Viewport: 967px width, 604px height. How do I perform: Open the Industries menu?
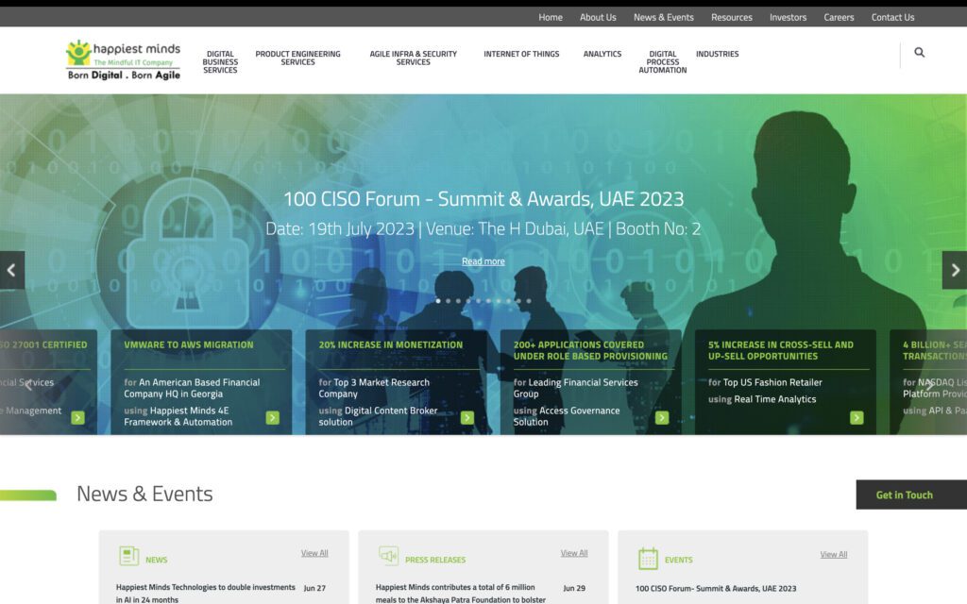[x=718, y=54]
